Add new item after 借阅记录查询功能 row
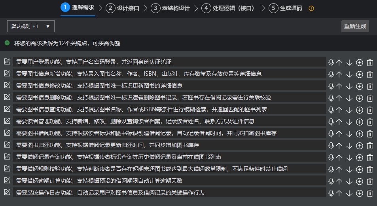Viewport: 377px width, 206px height. point(360,157)
